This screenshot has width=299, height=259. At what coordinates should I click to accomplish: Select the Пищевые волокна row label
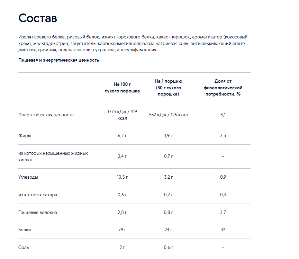(x=38, y=213)
